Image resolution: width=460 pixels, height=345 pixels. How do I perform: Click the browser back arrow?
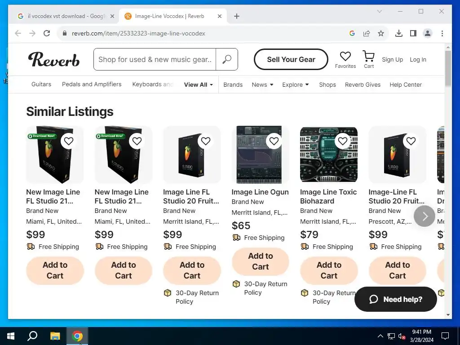click(18, 33)
